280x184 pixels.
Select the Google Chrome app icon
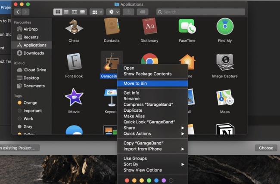pyautogui.click(x=149, y=59)
